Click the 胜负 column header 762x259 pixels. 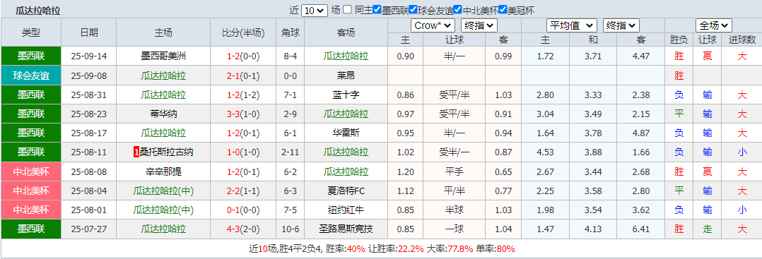(x=679, y=40)
